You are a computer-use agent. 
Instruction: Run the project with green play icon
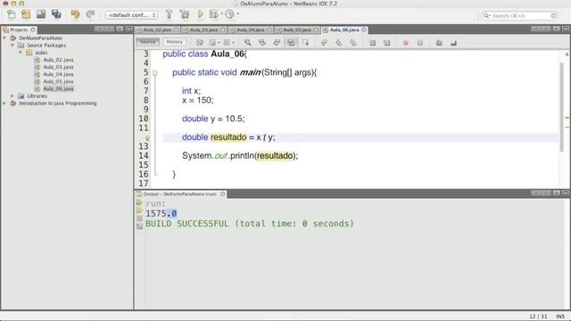[x=200, y=14]
